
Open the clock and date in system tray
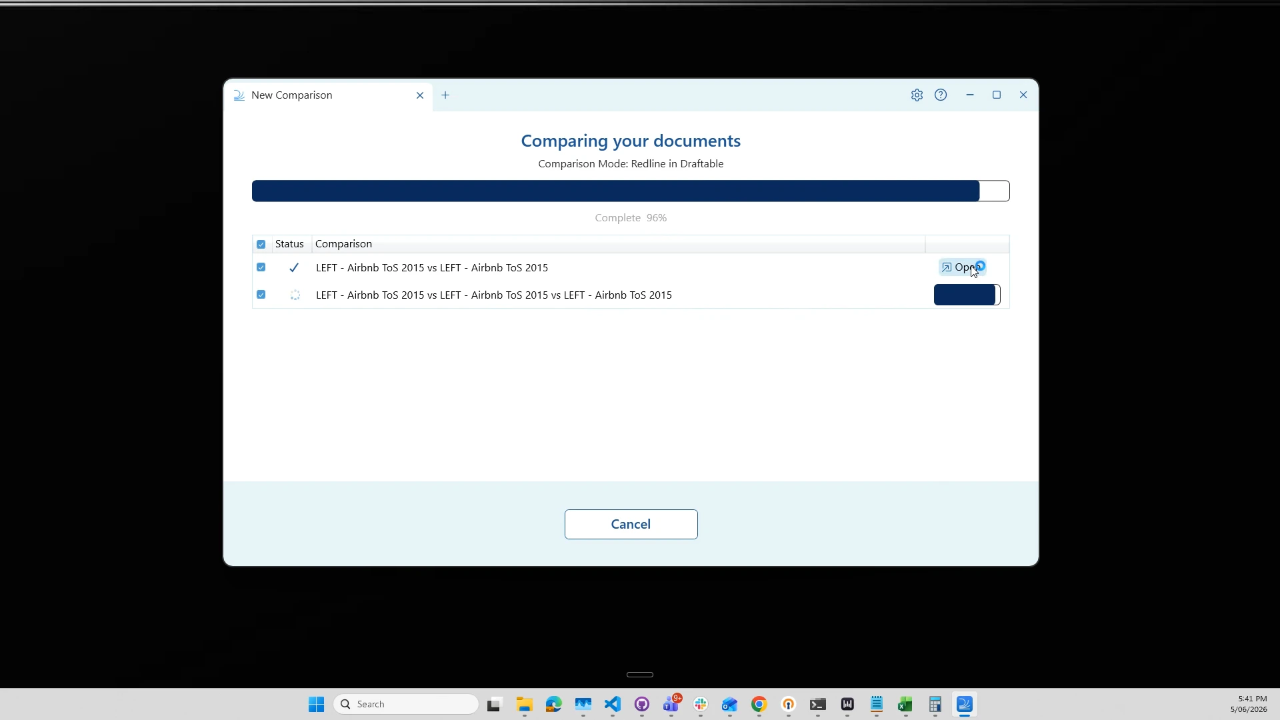(1249, 704)
